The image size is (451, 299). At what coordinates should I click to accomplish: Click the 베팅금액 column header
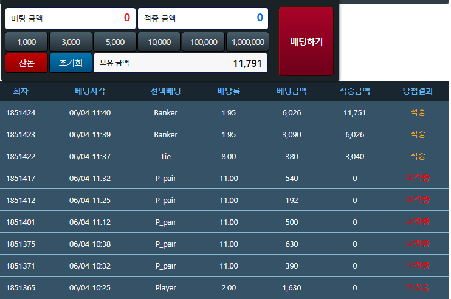pos(292,91)
